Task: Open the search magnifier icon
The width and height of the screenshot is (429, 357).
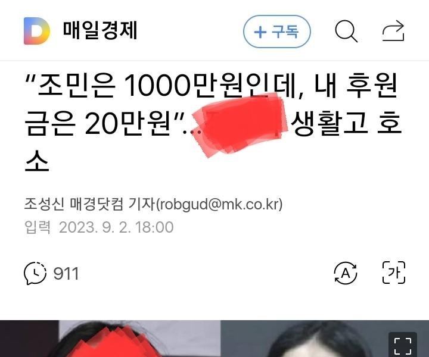Action: [346, 31]
